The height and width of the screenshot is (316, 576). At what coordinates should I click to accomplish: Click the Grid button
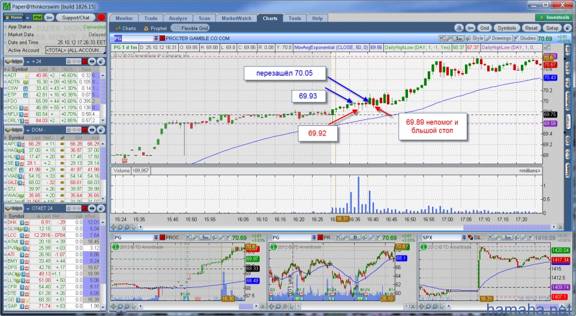pyautogui.click(x=485, y=28)
